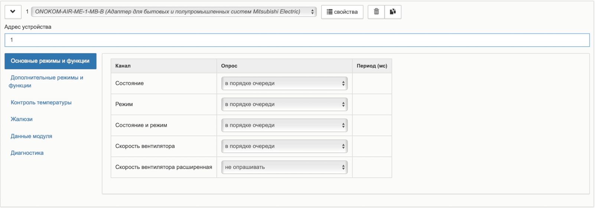Click the copy device icon
This screenshot has height=208, width=595.
click(393, 12)
